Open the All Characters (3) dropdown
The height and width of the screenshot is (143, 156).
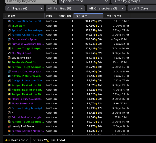point(103,8)
